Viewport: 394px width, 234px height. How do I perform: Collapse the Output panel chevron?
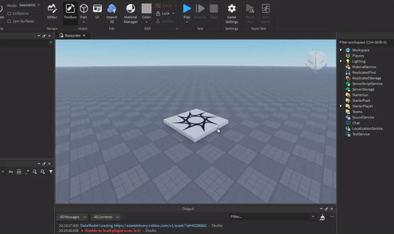(321, 209)
